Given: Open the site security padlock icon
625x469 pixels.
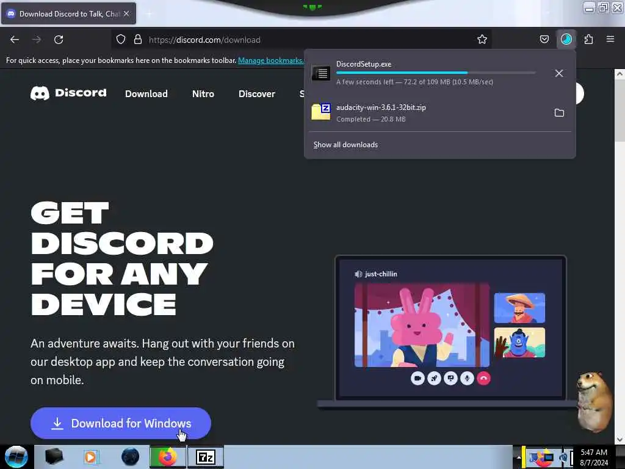Looking at the screenshot, I should click(138, 40).
